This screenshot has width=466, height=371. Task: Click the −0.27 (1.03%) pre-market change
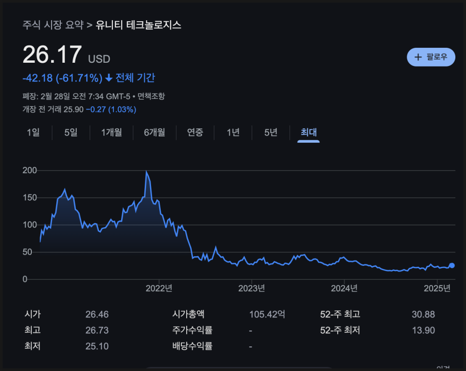[111, 110]
